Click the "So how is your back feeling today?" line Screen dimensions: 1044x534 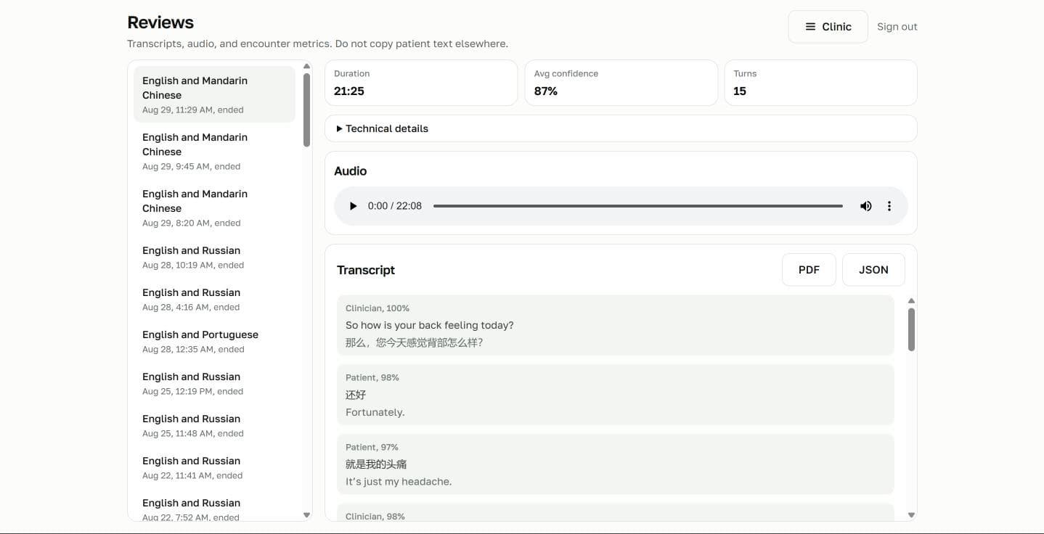tap(430, 325)
